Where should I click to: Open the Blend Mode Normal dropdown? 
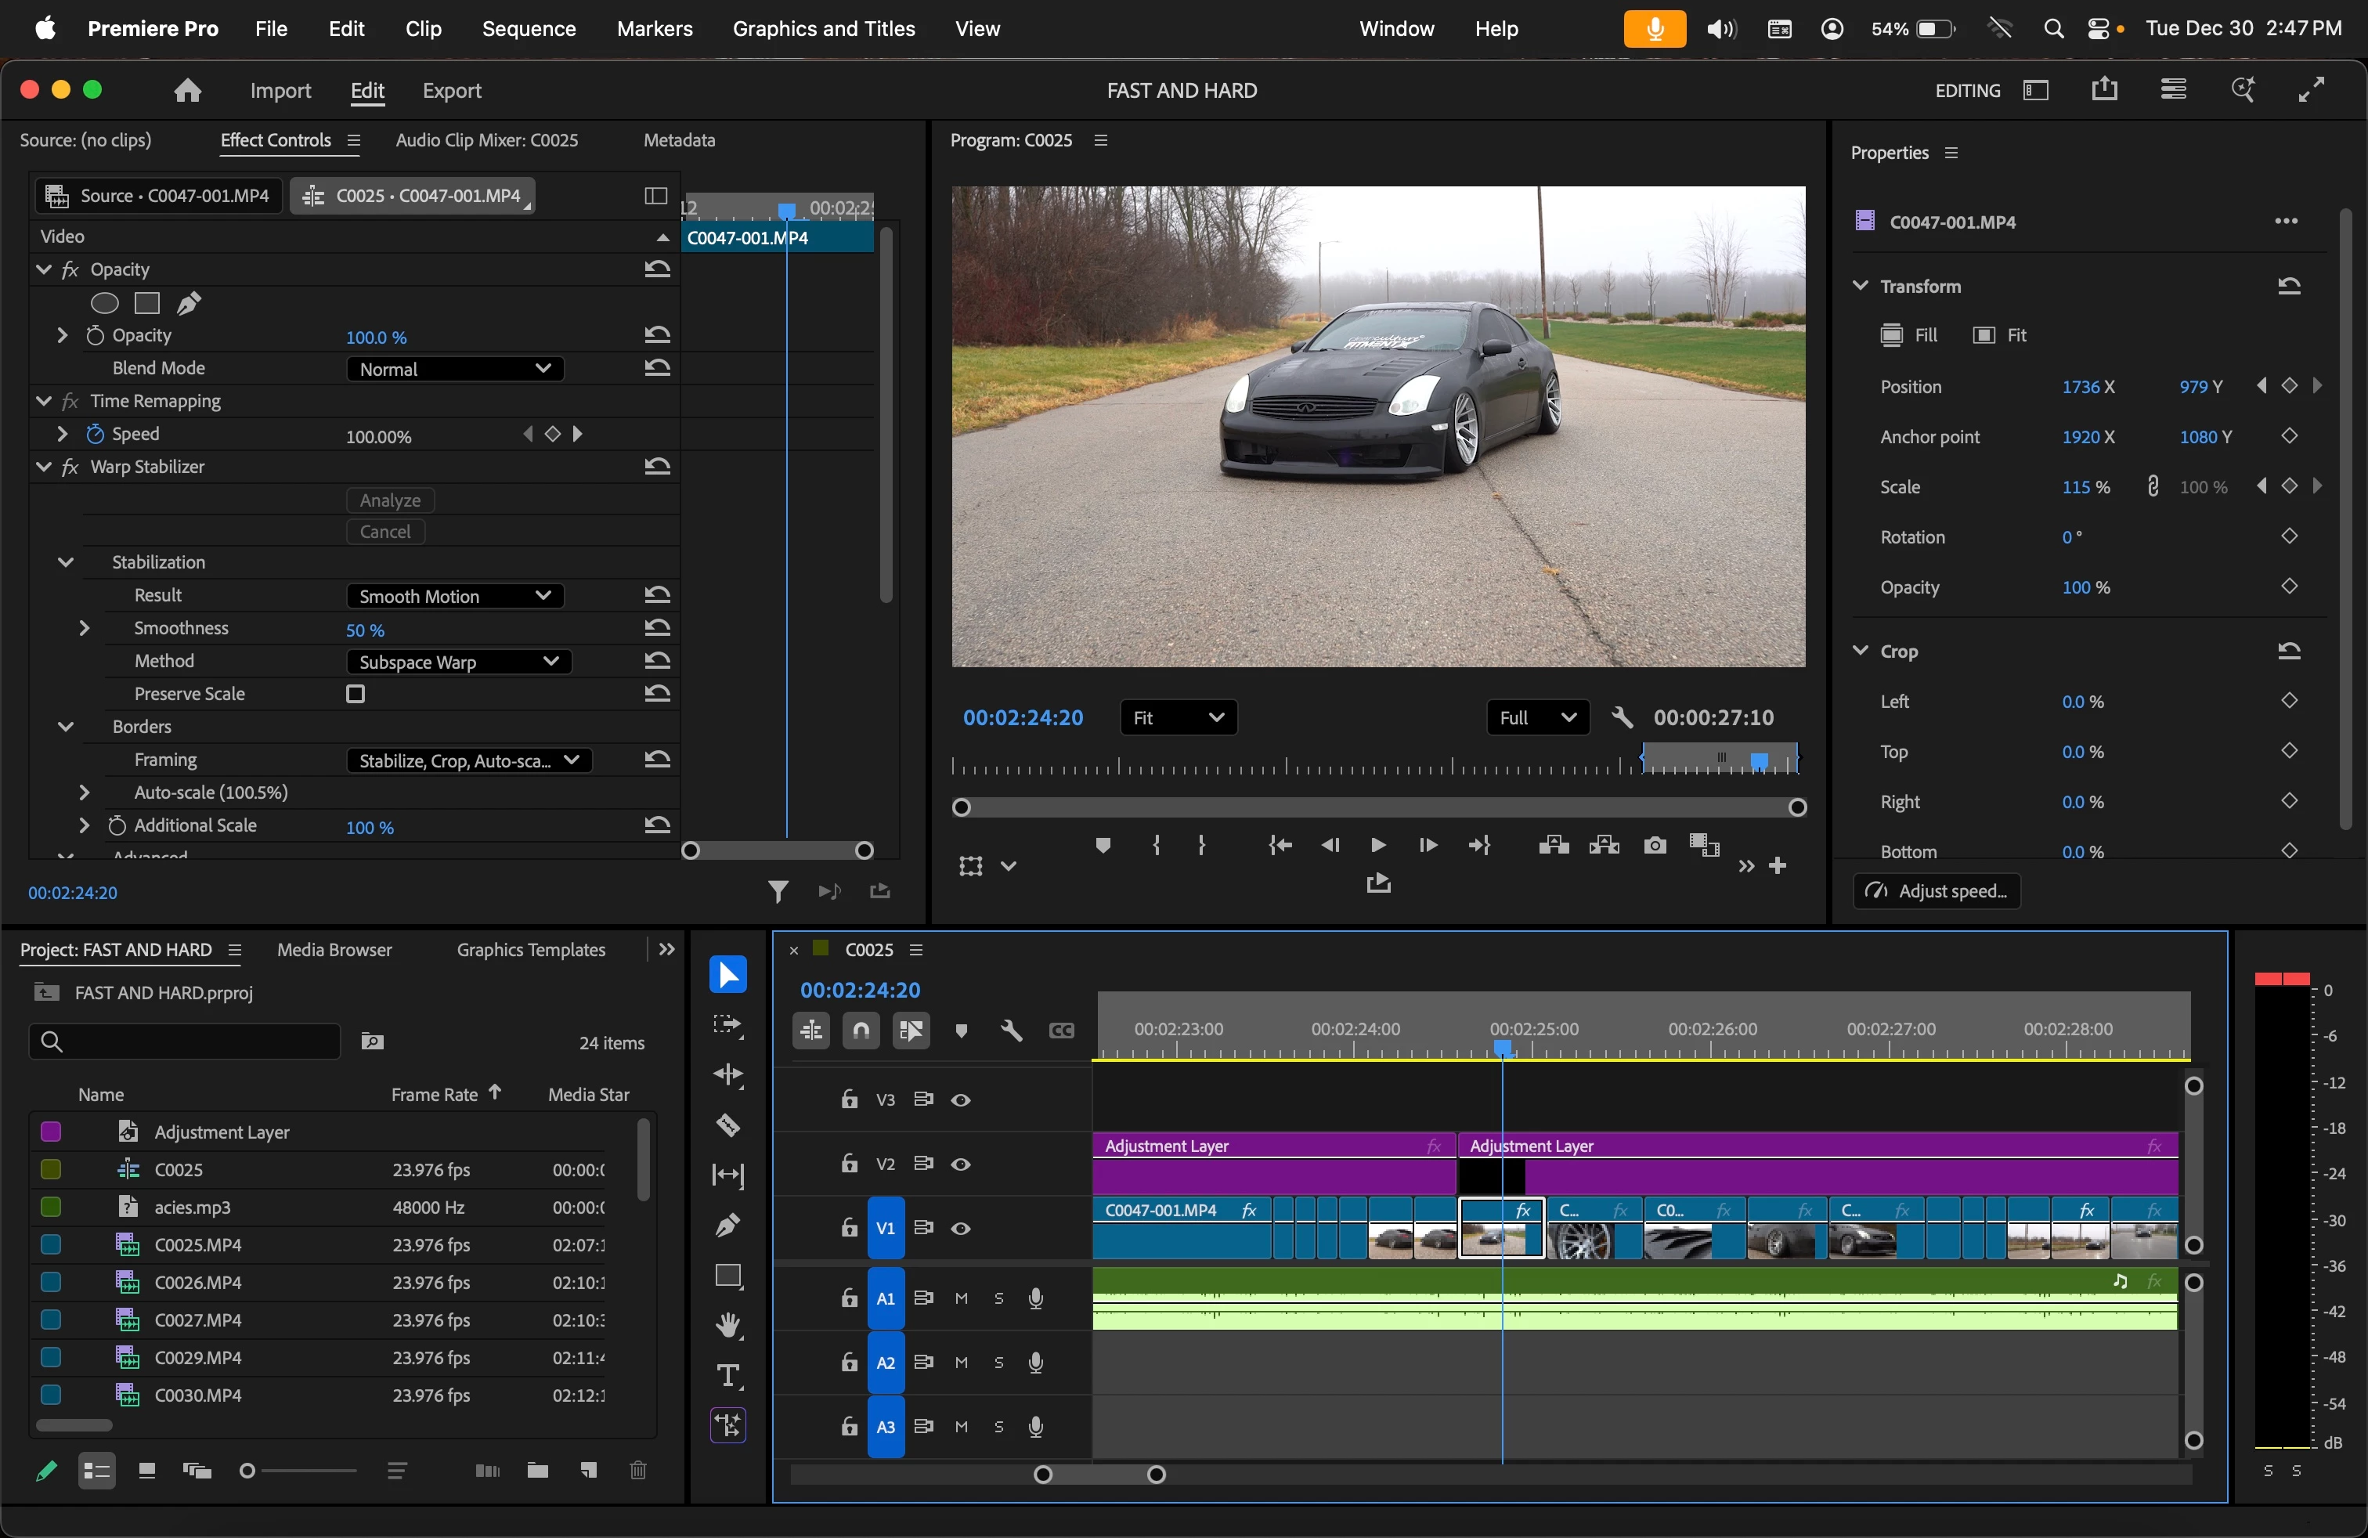455,369
